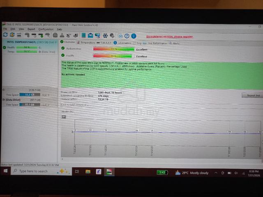Click the Hard Disk Sentinel taskbar icon

(x=109, y=172)
